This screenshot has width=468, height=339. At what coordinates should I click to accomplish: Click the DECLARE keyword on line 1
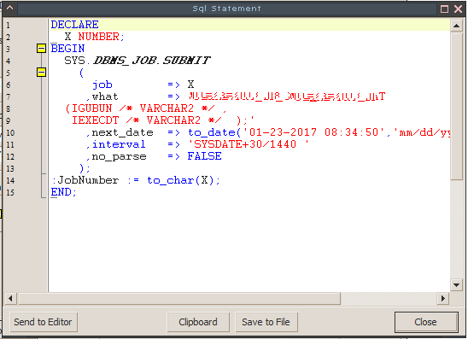pyautogui.click(x=74, y=25)
